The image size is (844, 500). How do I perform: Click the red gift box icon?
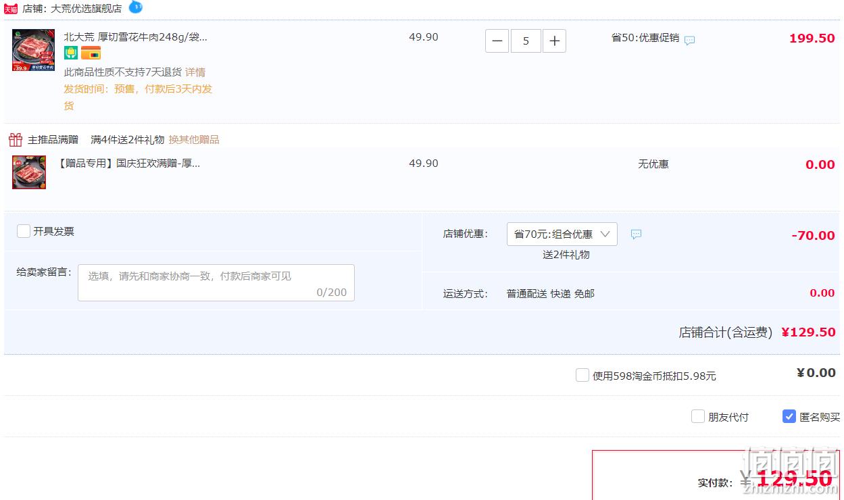[16, 140]
